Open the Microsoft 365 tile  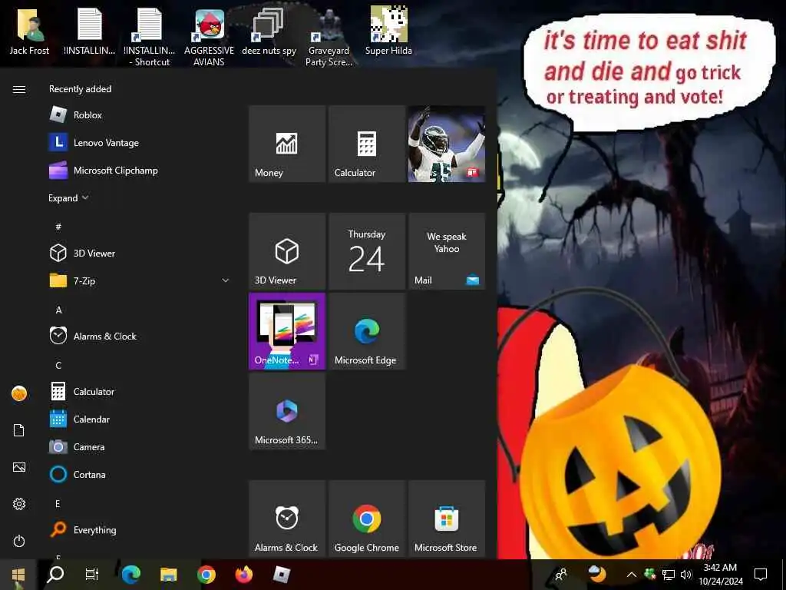coord(287,411)
